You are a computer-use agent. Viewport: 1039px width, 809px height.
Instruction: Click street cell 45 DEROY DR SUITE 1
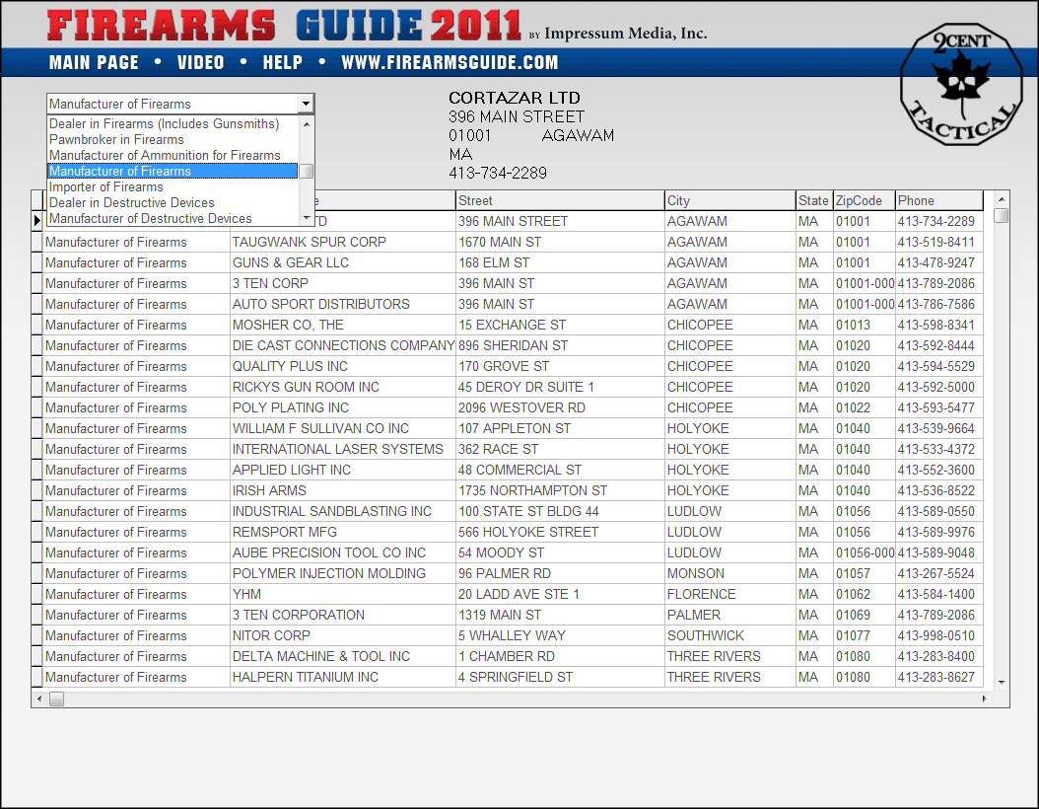pyautogui.click(x=560, y=387)
